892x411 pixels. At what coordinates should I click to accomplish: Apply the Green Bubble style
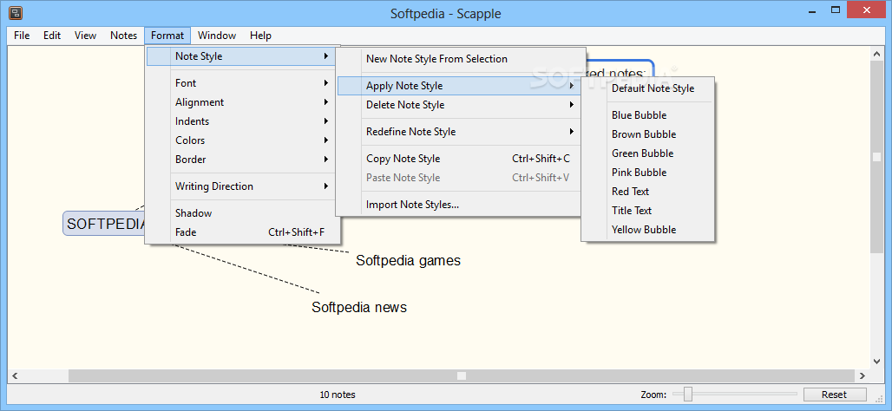648,153
